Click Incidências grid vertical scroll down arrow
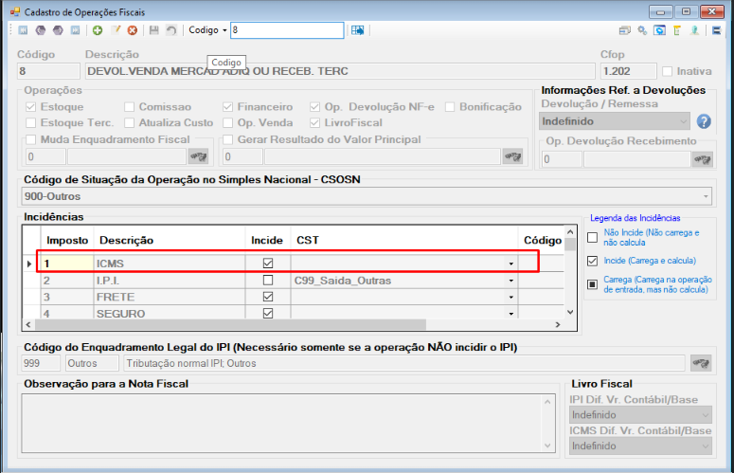The height and width of the screenshot is (473, 734). click(x=570, y=312)
